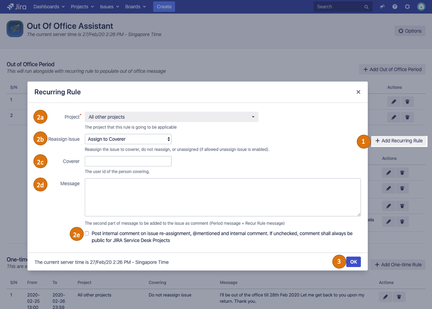Open the administration gear icon
Viewport: 432px width, 309px height.
click(407, 7)
